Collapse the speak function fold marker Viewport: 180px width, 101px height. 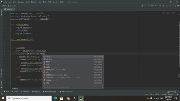(x=11, y=25)
